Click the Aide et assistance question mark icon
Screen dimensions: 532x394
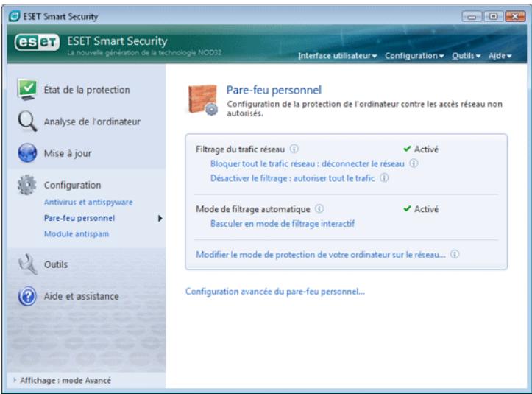[x=27, y=296]
